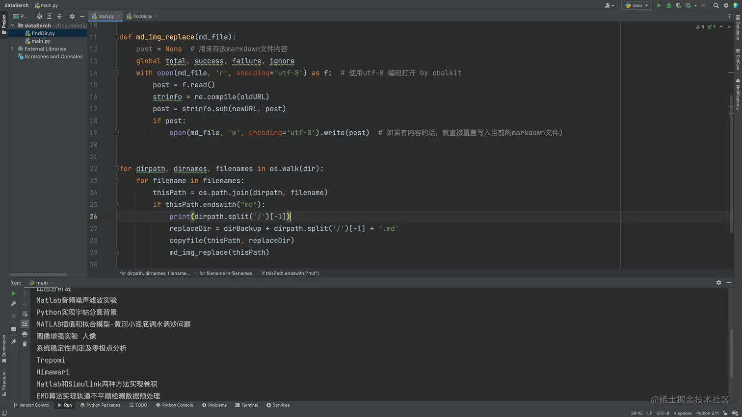Toggle soft-wrap in Run console

tap(25, 314)
